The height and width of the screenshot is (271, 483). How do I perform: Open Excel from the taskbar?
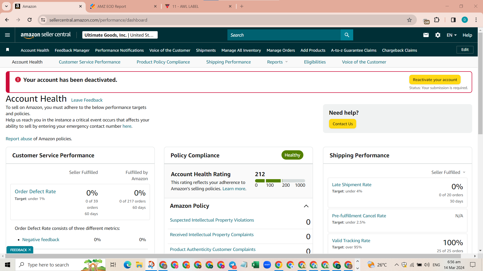coord(255,265)
